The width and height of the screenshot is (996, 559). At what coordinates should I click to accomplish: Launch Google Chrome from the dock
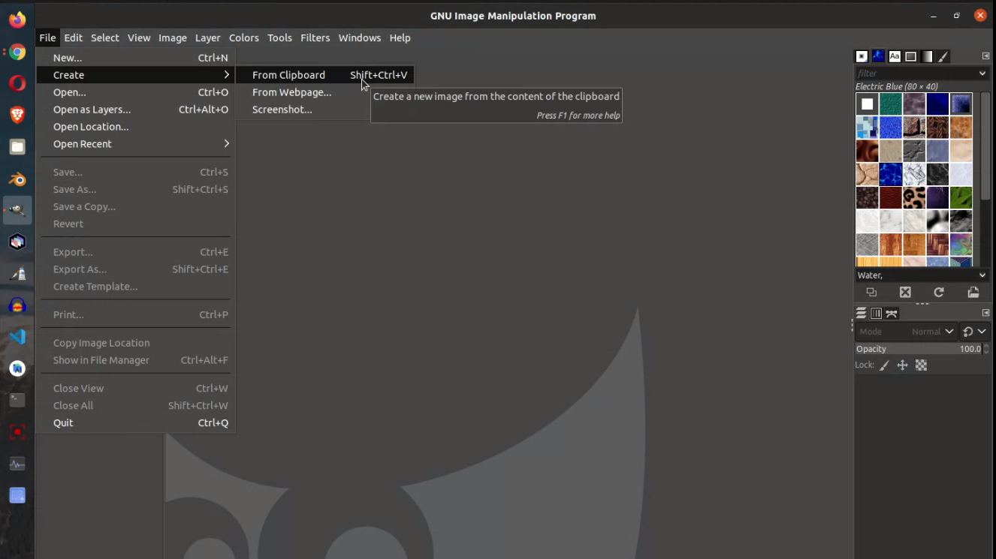coord(17,52)
